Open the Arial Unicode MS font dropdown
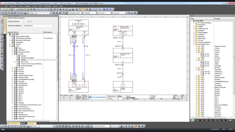Image resolution: width=235 pixels, height=132 pixels. [x=110, y=126]
